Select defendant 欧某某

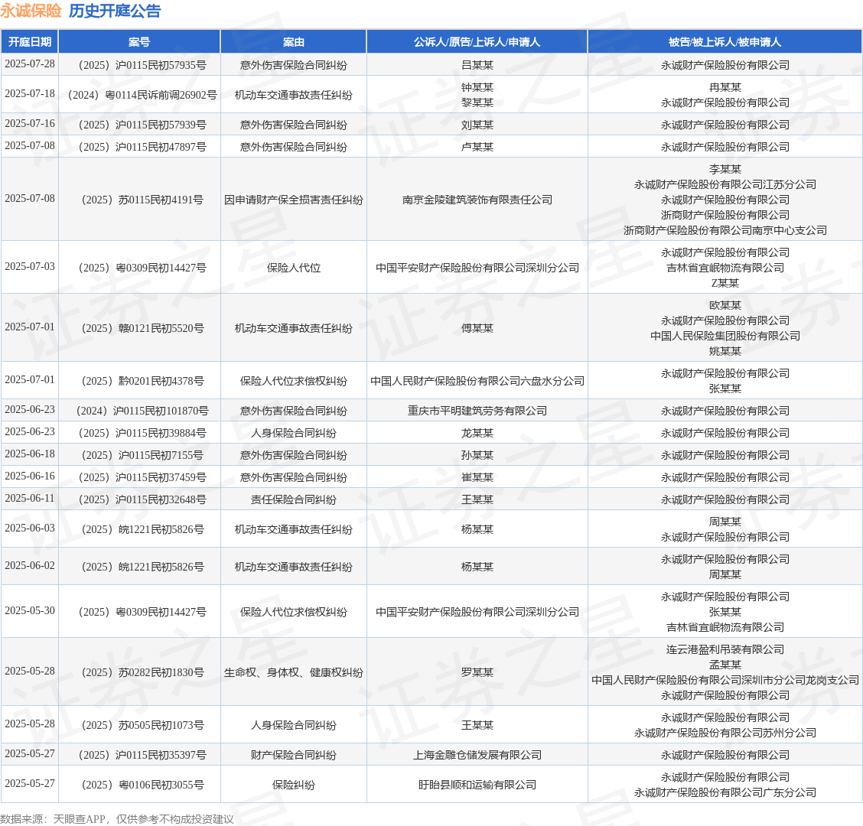click(x=725, y=305)
